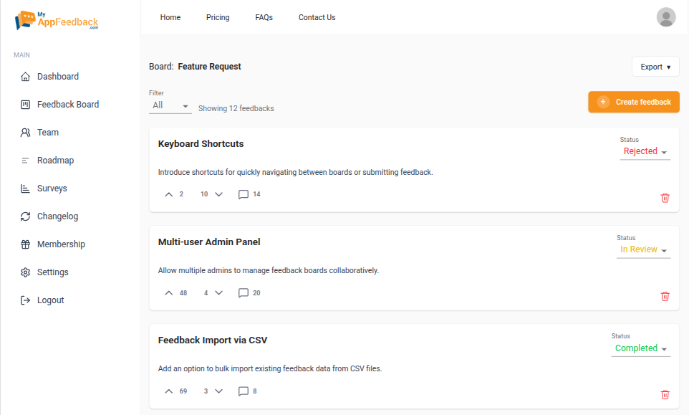Logout using the sidebar logout icon
689x415 pixels.
(x=24, y=300)
